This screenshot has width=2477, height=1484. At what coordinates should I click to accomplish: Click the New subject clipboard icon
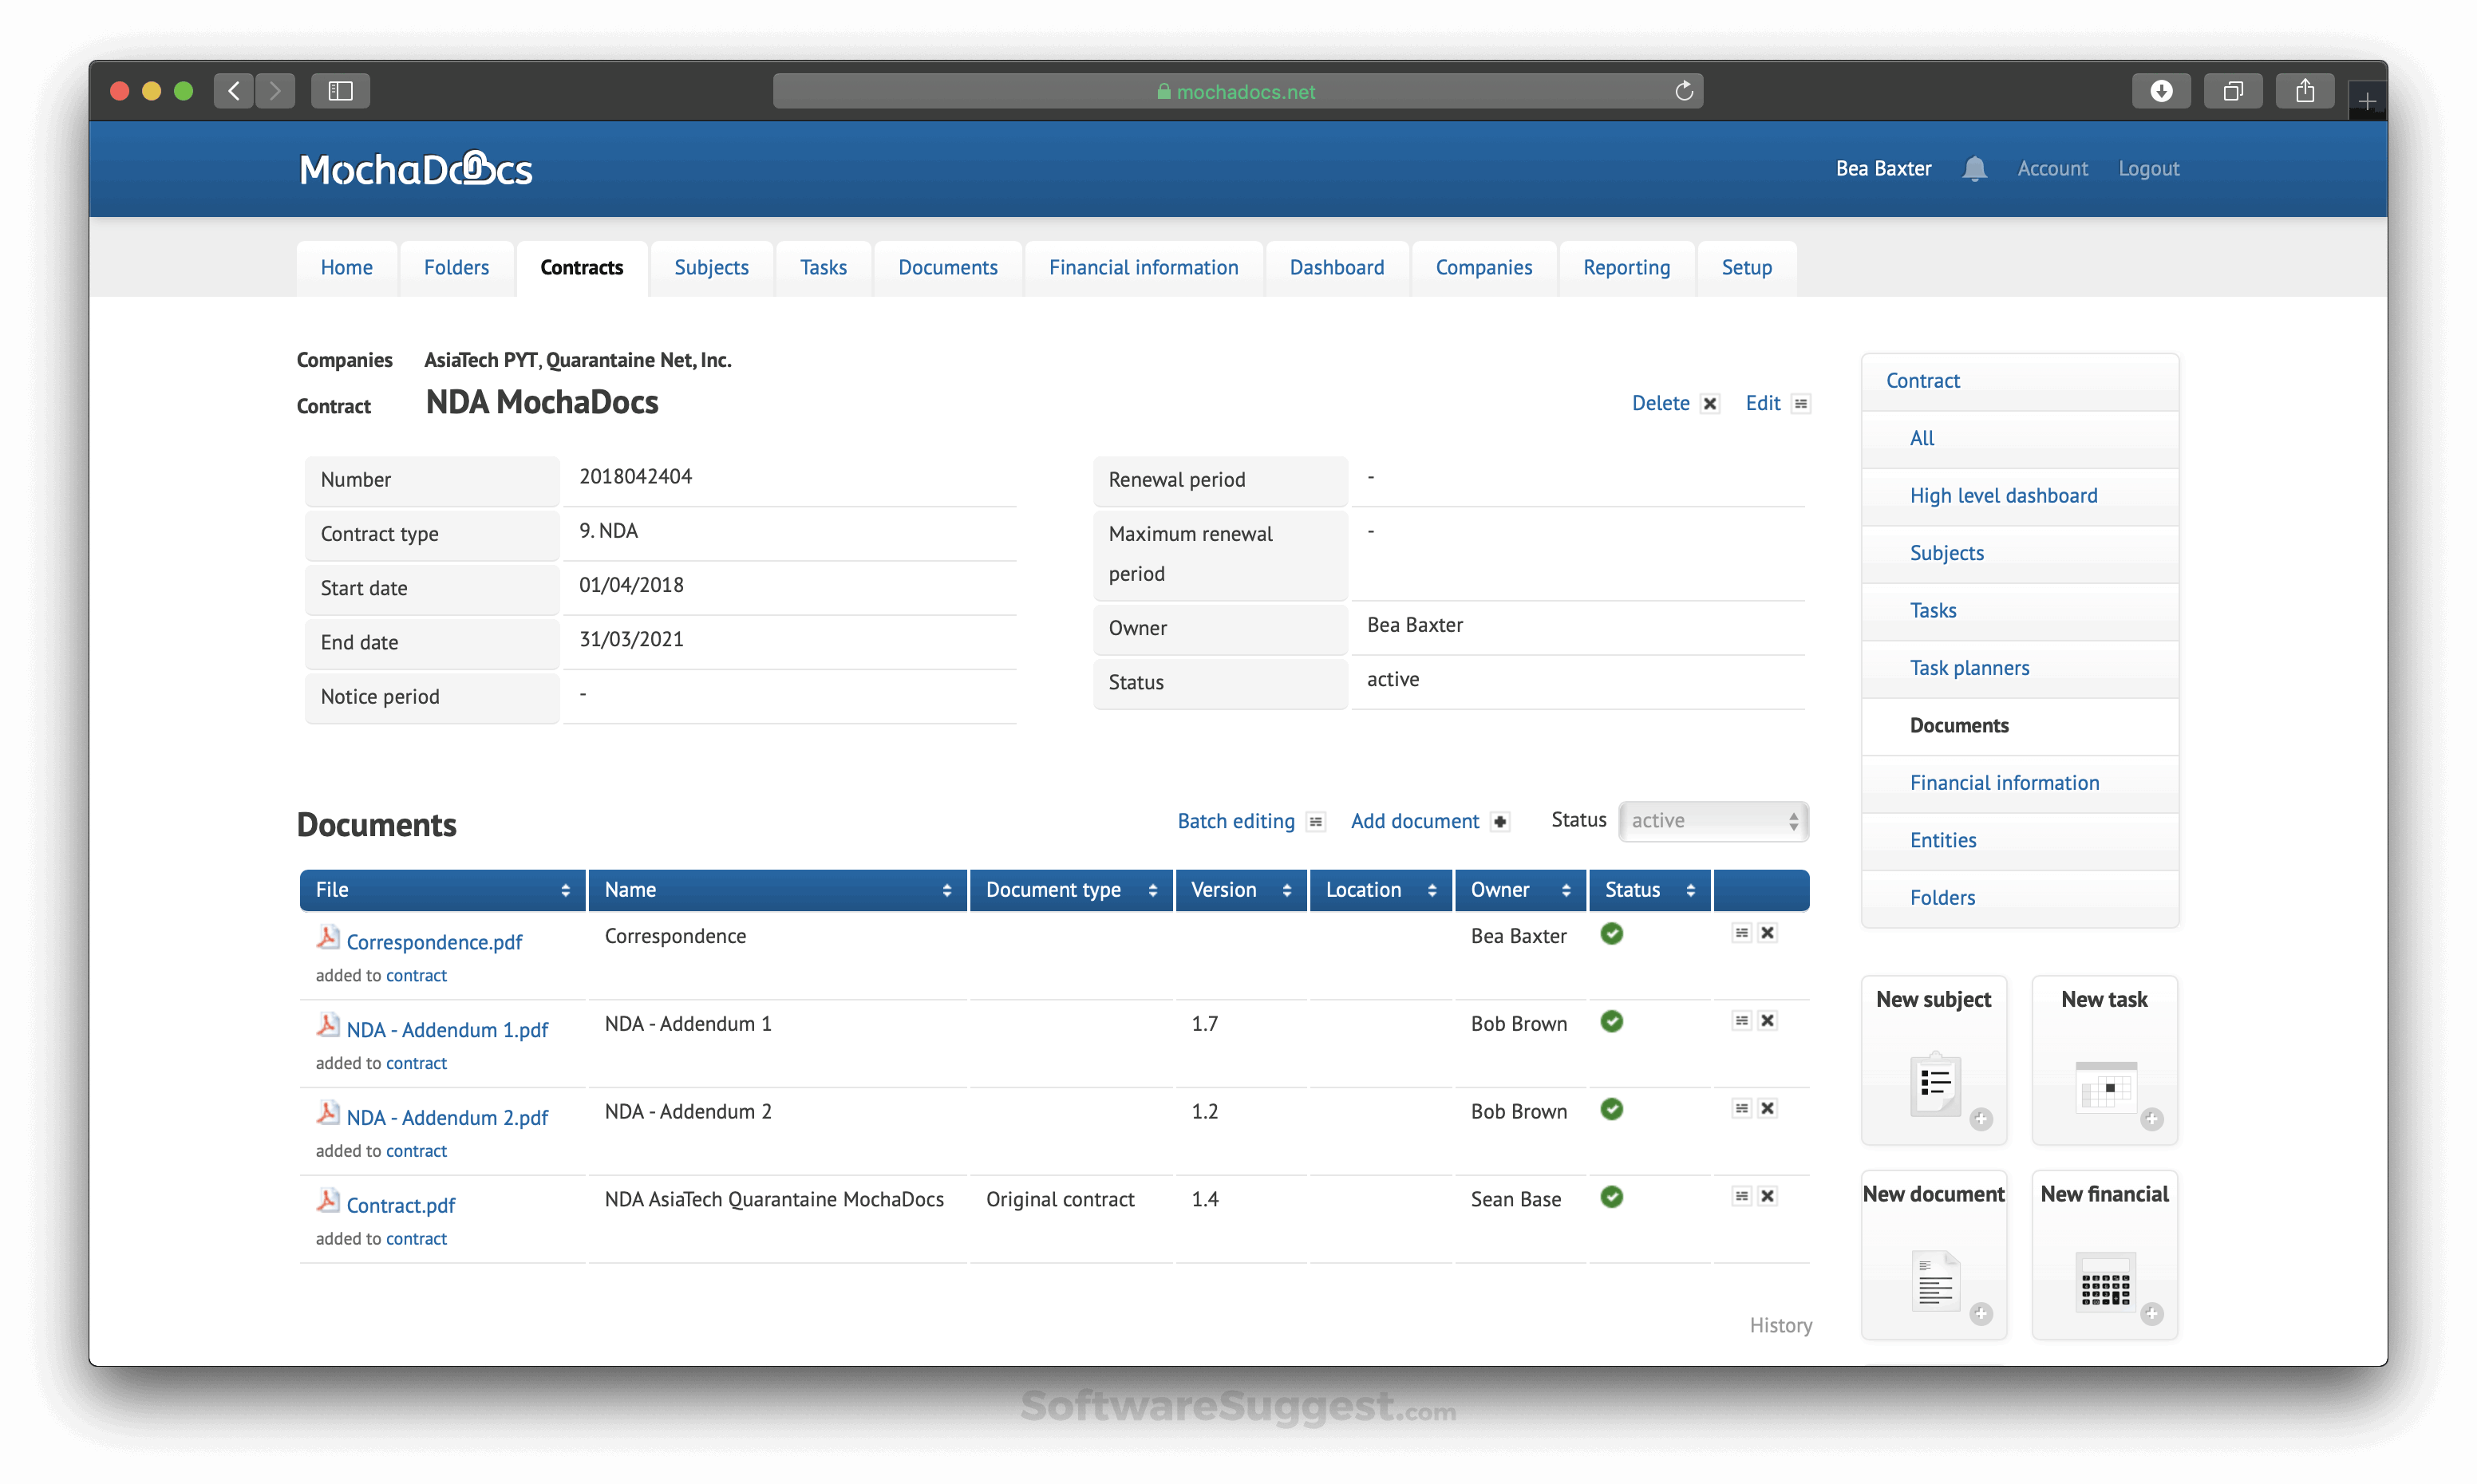[1936, 1084]
